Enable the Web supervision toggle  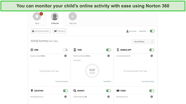(65, 50)
